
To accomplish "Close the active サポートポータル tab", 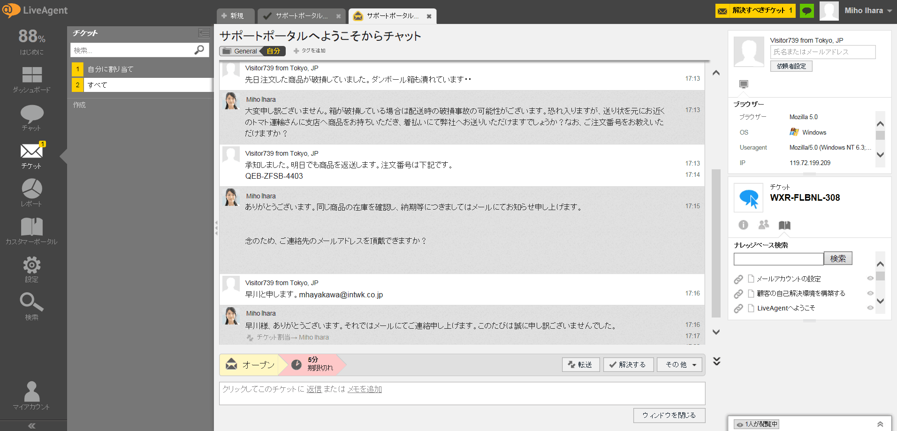I will tap(429, 16).
